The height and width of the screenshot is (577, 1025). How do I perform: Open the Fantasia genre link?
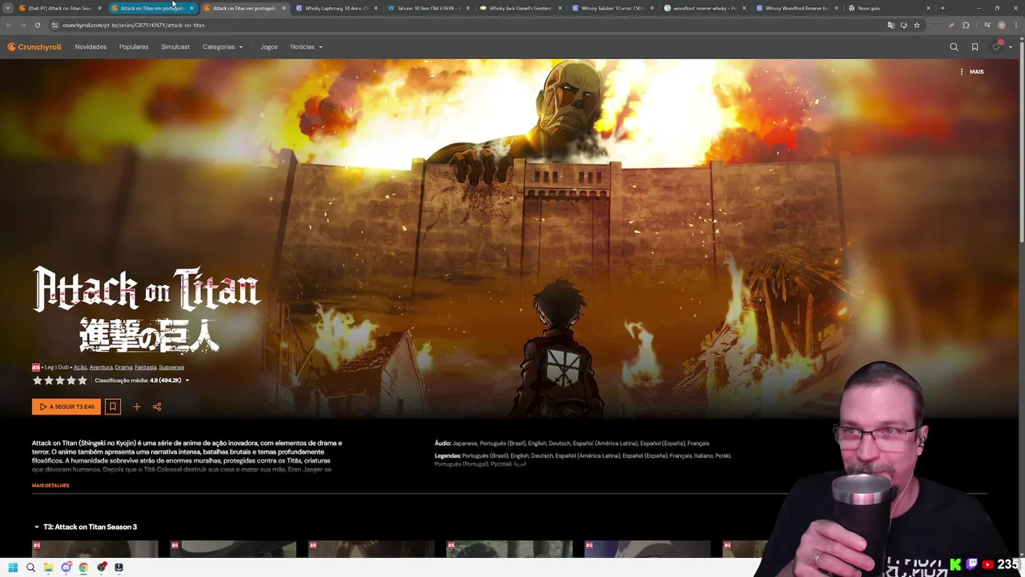(x=146, y=368)
